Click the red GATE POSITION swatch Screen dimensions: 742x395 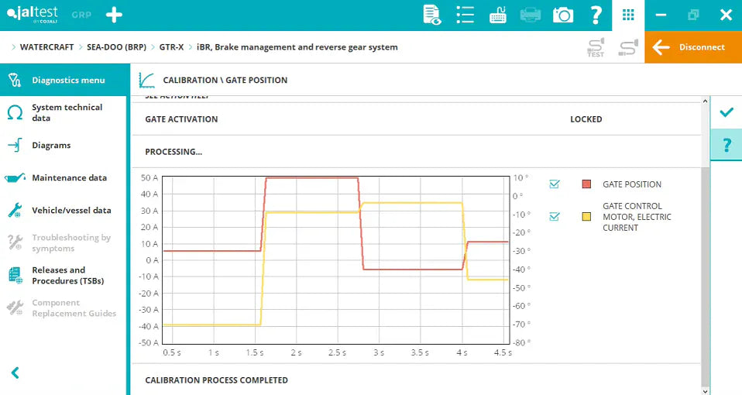586,184
